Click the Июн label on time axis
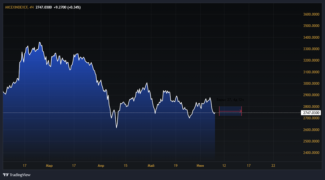Screen dimensions: 325x180 (201, 166)
